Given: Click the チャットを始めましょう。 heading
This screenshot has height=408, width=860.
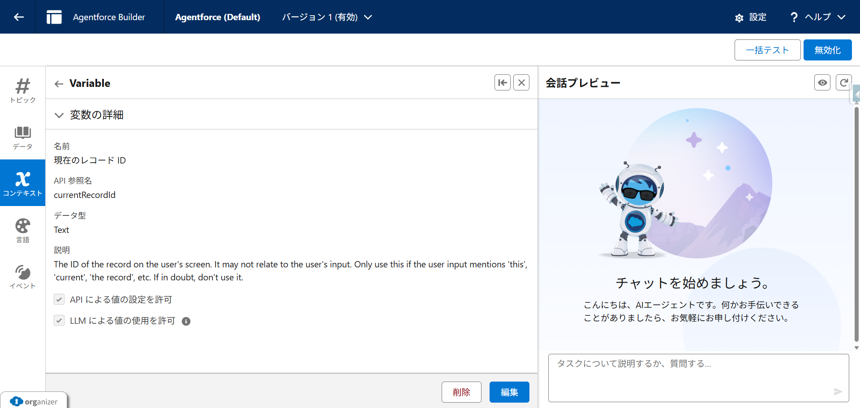Looking at the screenshot, I should 692,283.
